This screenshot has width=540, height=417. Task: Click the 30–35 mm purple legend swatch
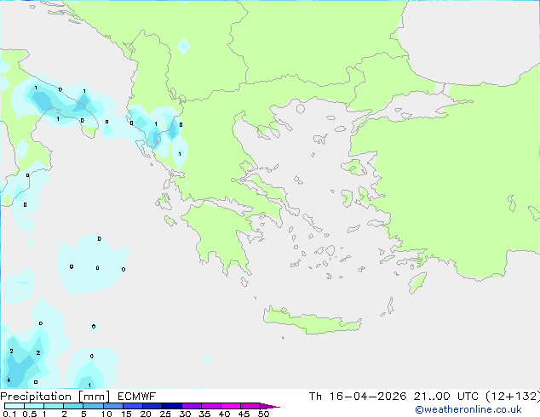coord(191,406)
